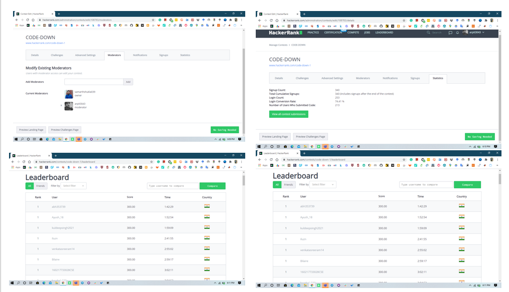Viewport: 509px width, 292px height.
Task: Click View all contest submissions button
Action: pos(288,114)
